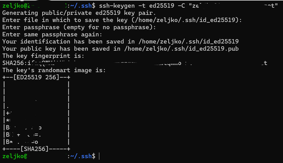This screenshot has width=283, height=163.
Task: Click the "Enter same passphrase again" line
Action: click(52, 34)
